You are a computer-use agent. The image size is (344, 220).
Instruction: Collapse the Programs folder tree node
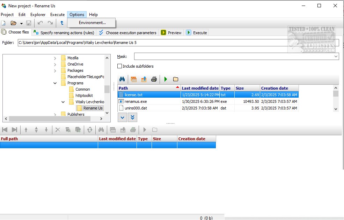pyautogui.click(x=55, y=83)
